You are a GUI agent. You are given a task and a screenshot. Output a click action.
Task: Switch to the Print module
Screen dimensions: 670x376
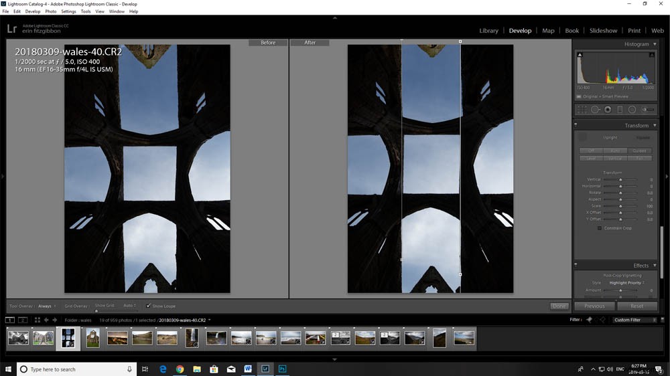(634, 31)
